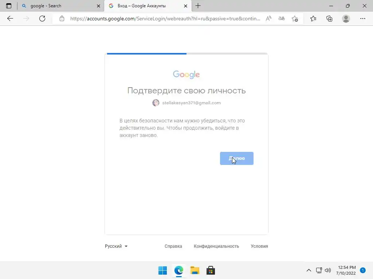
Task: Open the Конфиденциальность link
Action: pos(216,246)
